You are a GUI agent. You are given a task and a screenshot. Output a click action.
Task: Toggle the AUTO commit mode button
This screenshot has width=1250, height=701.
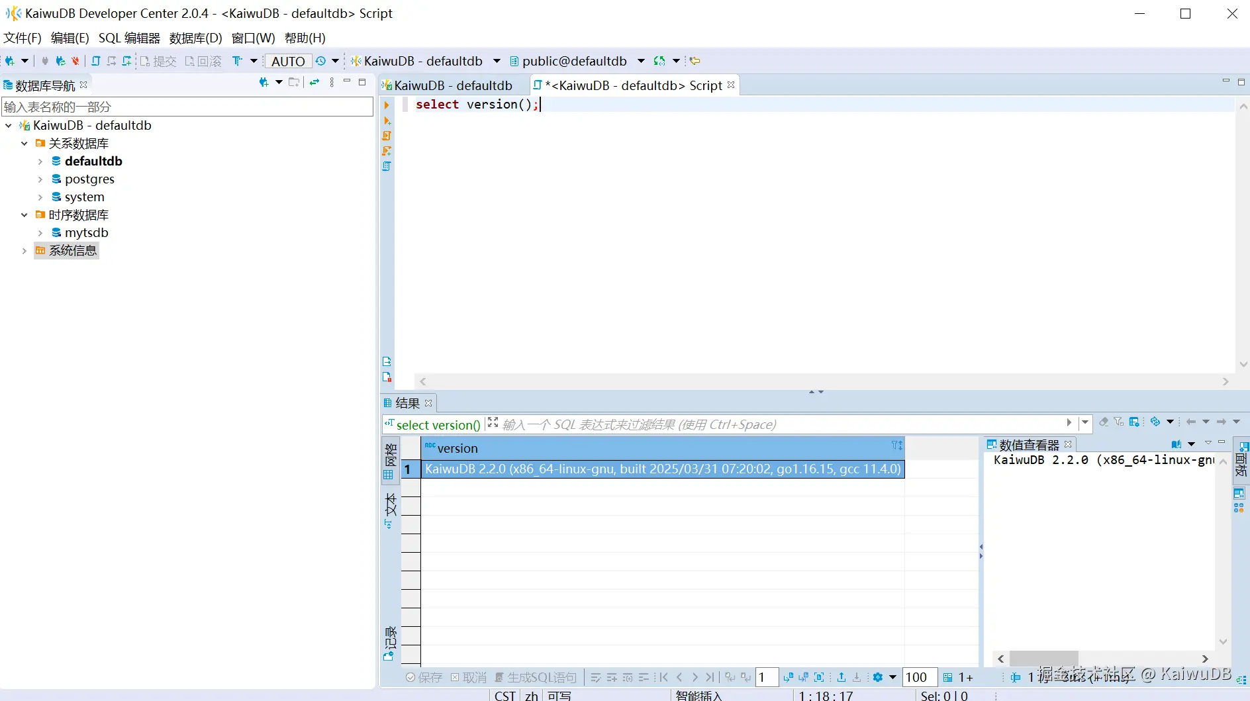coord(288,61)
